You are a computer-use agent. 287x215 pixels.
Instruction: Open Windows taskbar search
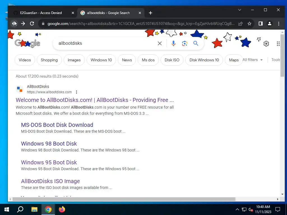pyautogui.click(x=20, y=209)
